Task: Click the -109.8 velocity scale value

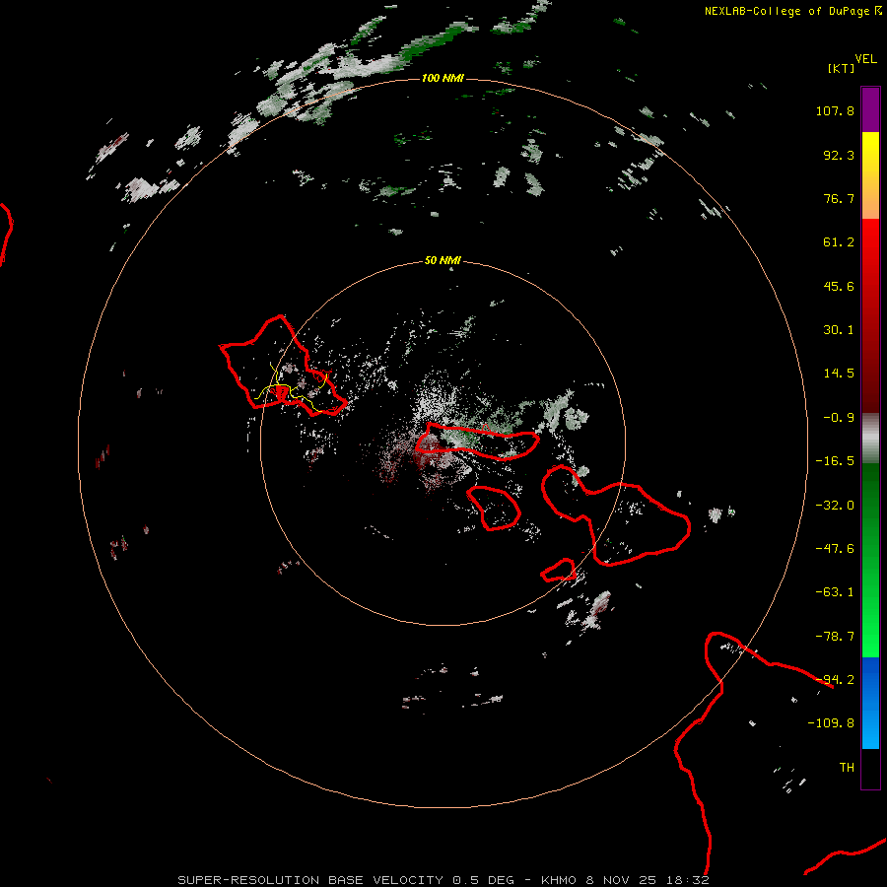Action: pyautogui.click(x=831, y=723)
